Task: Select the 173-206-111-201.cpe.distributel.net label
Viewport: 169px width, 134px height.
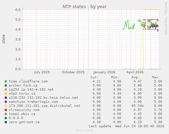Action: click(45, 106)
